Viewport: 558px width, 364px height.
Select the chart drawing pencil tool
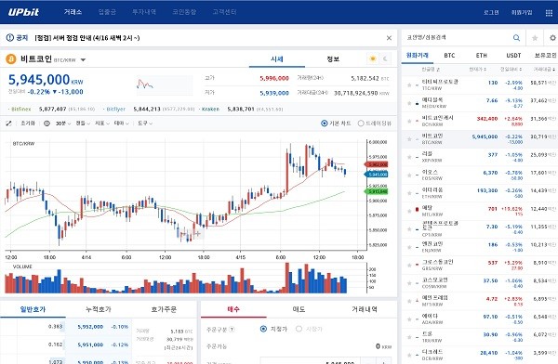pyautogui.click(x=9, y=123)
